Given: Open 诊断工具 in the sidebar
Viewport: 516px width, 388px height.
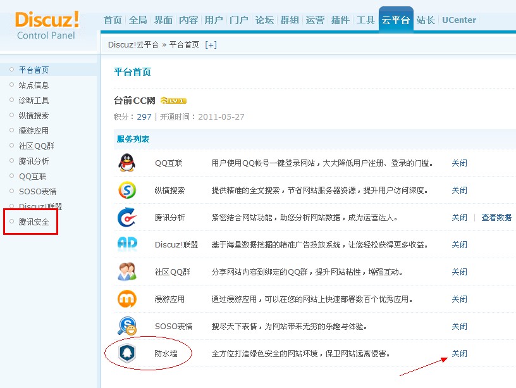Looking at the screenshot, I should (34, 100).
